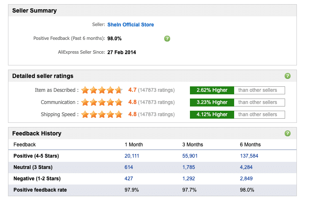315x200 pixels.
Task: Click the Feedback column header
Action: (24, 145)
